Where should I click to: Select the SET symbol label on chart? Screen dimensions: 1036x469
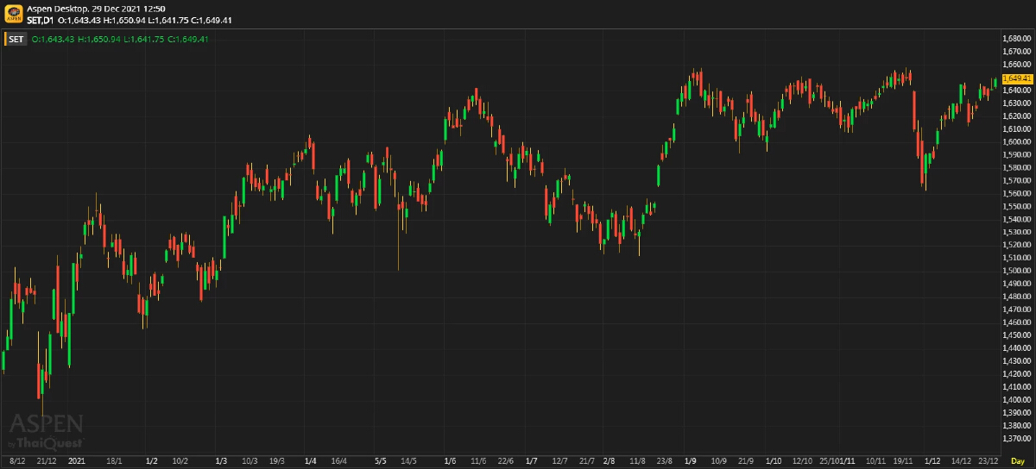click(17, 39)
